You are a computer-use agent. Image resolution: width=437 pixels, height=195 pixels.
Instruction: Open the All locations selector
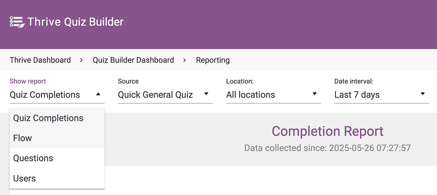(274, 95)
